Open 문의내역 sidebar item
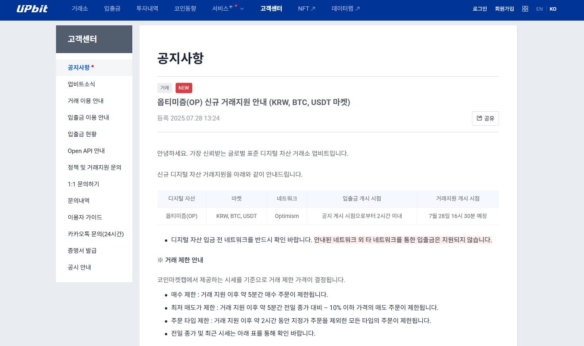Image resolution: width=584 pixels, height=346 pixels. coord(94,201)
